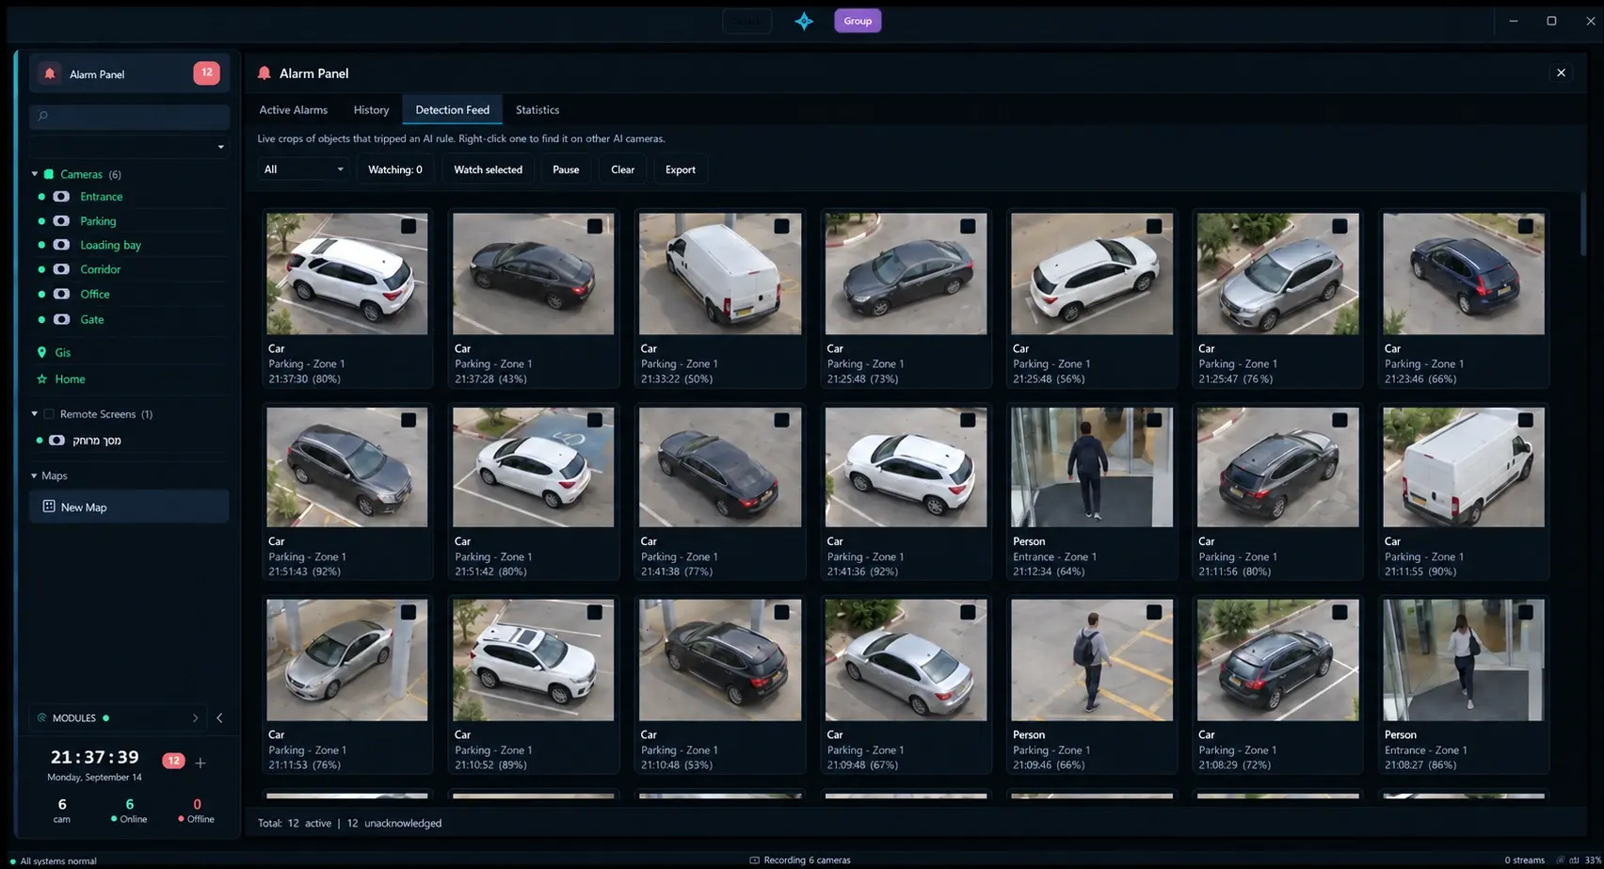Click the star logo icon in title bar

[x=804, y=21]
